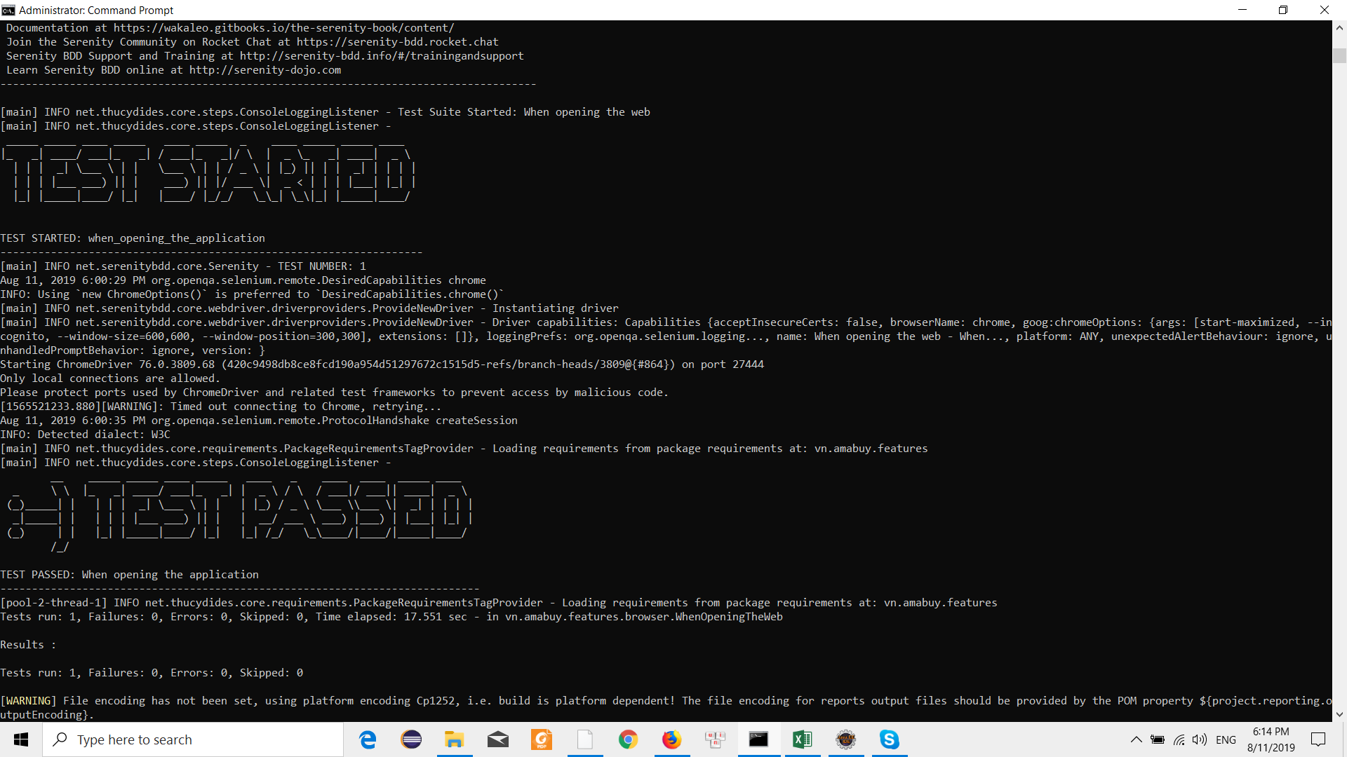1347x757 pixels.
Task: Click the 'TEST STARTED: when_opening_the_application' line
Action: (x=133, y=238)
